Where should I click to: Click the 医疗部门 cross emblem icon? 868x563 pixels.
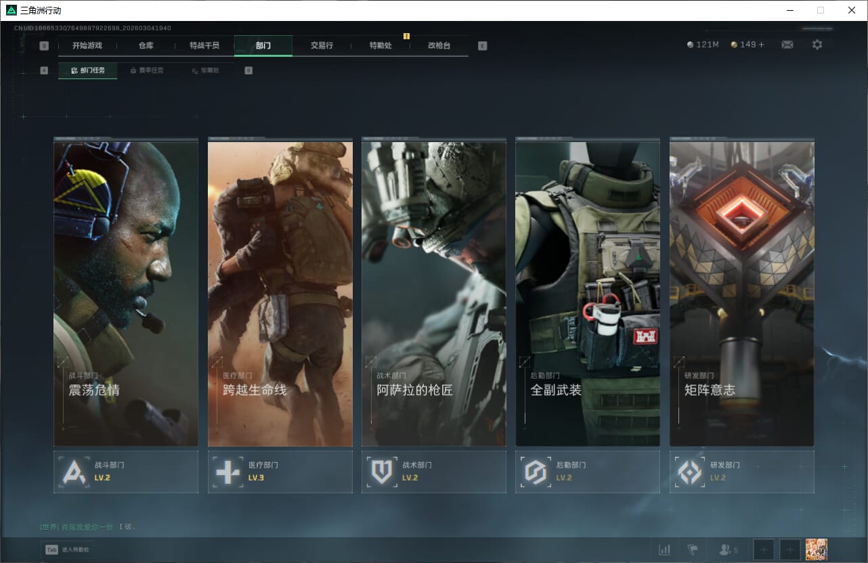[x=227, y=472]
